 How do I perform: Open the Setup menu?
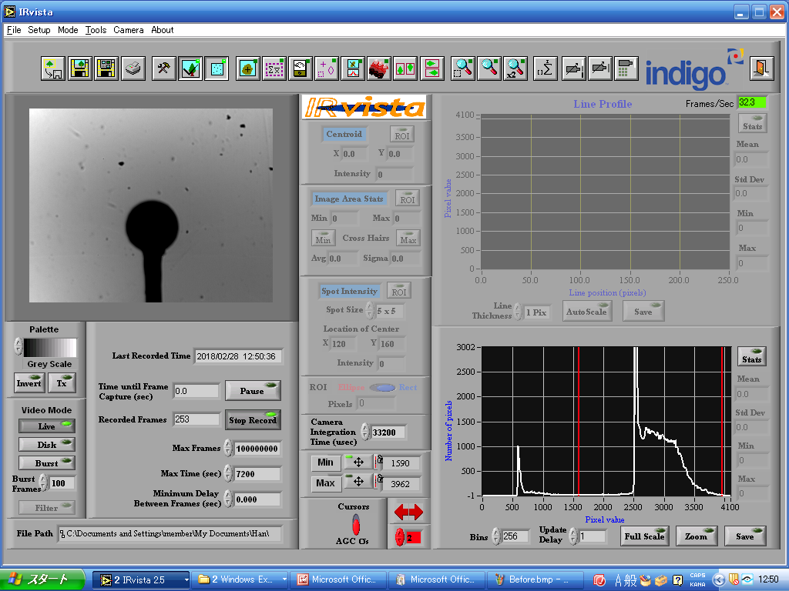pyautogui.click(x=39, y=30)
